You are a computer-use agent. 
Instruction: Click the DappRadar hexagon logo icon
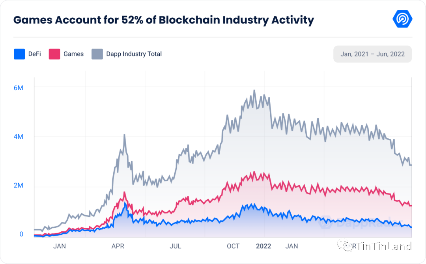tap(402, 19)
